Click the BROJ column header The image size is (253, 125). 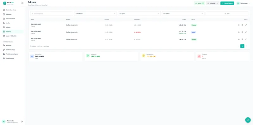[x=32, y=20]
